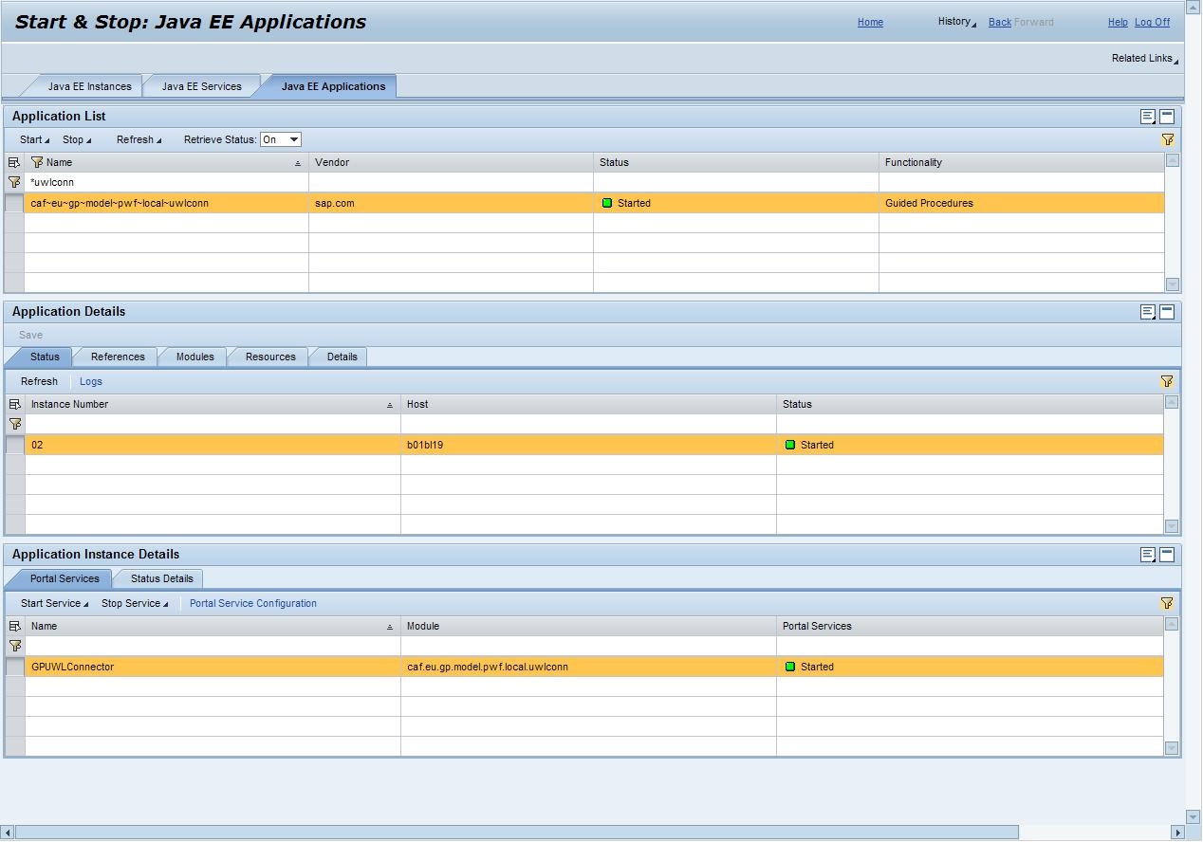Open the Details tab in Application Details

click(x=342, y=357)
